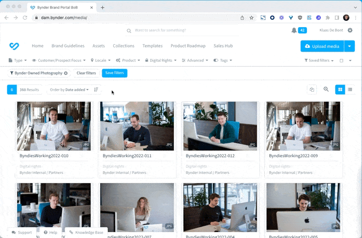Open the Assets menu item
This screenshot has height=238, width=362.
99,46
